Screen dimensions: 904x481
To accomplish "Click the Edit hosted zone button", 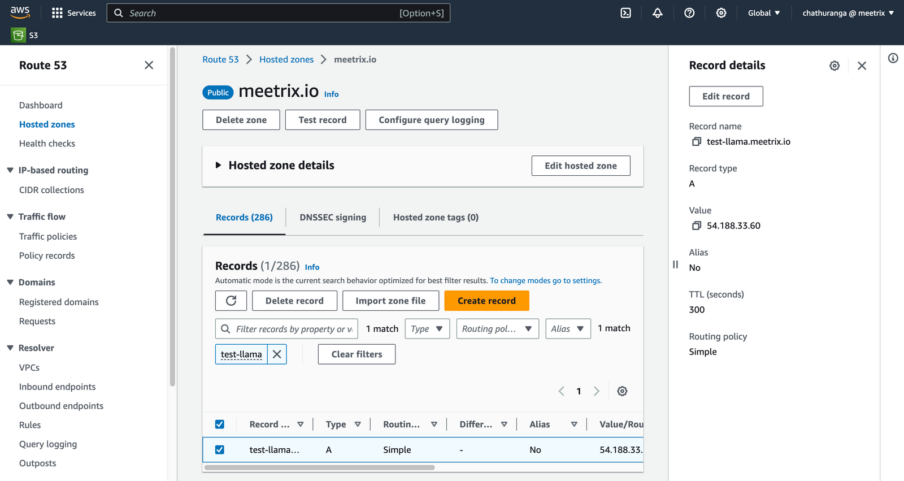I will coord(581,166).
